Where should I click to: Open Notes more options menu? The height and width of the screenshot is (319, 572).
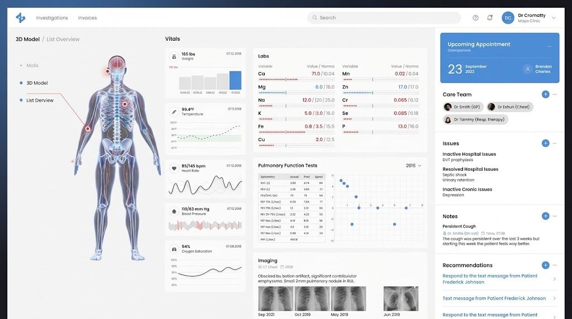pyautogui.click(x=555, y=216)
